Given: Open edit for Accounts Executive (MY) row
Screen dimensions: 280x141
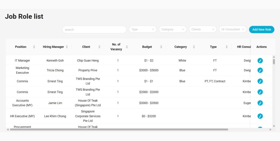Looking at the screenshot, I should point(260,103).
